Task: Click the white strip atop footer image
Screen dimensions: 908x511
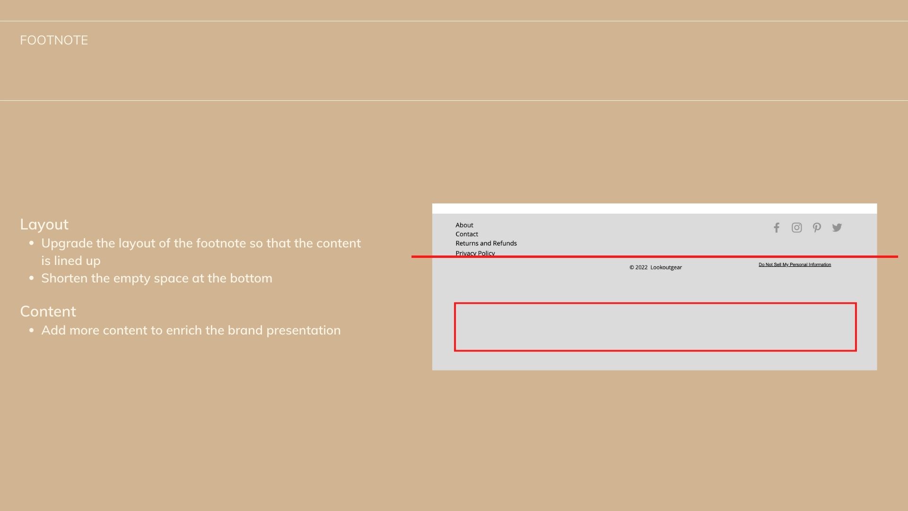Action: point(654,209)
